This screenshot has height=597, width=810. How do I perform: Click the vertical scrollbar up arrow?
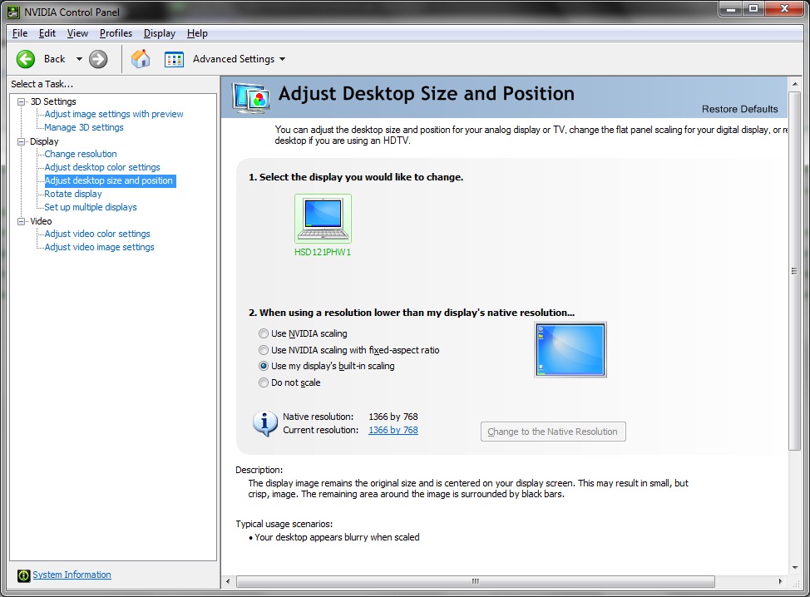point(794,84)
